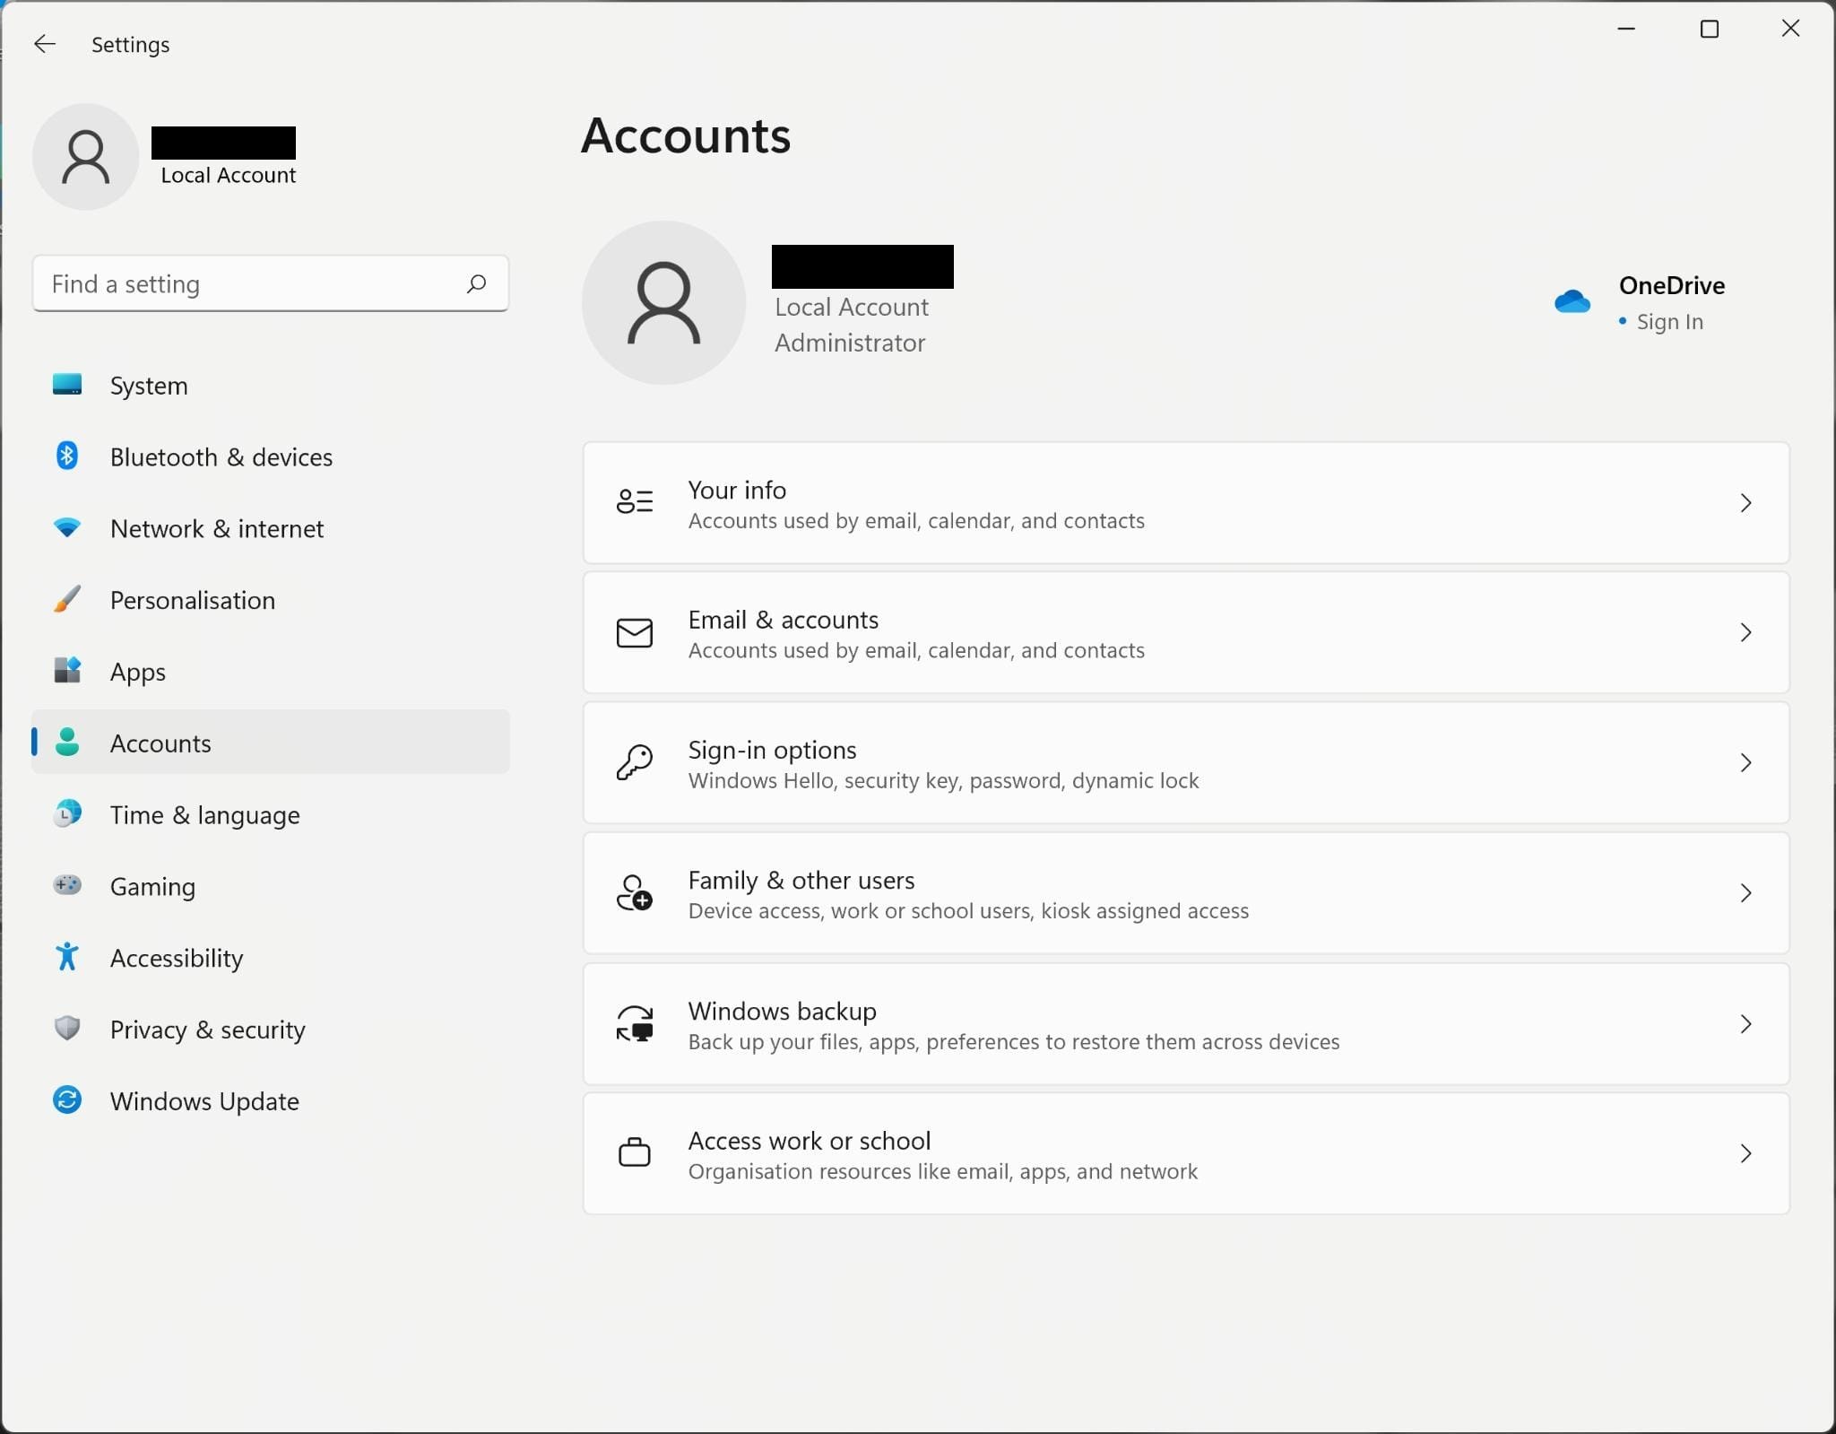
Task: Expand Access work or school chevron
Action: tap(1745, 1154)
